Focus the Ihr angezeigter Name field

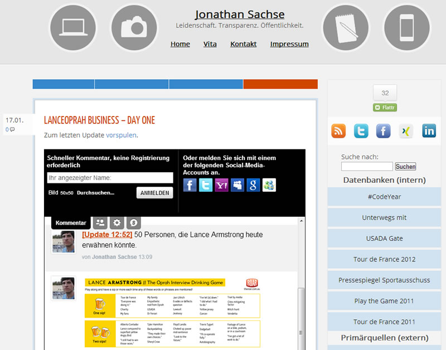coord(110,178)
